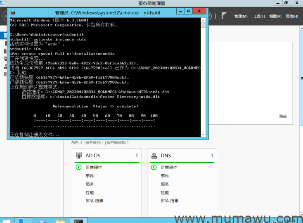Click the cmd.exe title bar system icon
Viewport: 303px width, 223px height.
click(x=13, y=13)
